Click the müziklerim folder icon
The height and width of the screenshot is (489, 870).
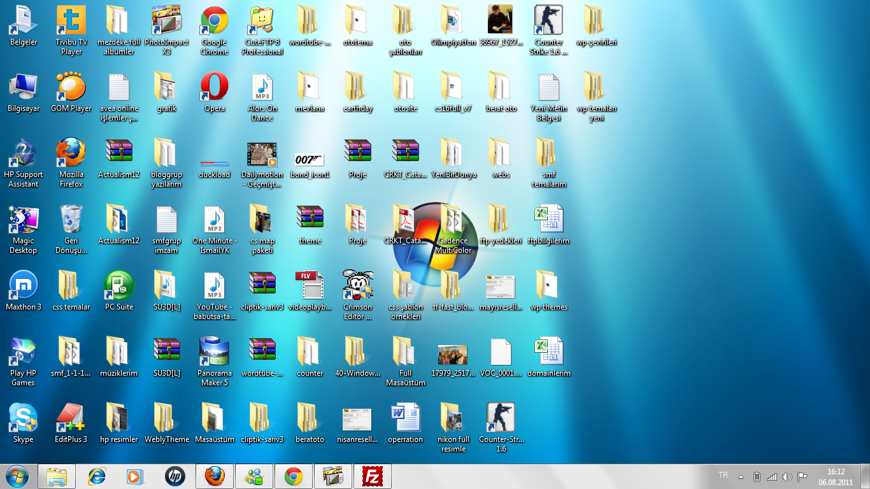(x=119, y=357)
